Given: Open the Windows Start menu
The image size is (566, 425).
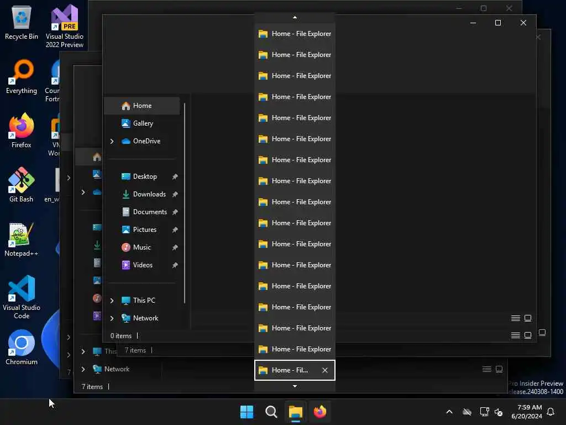Looking at the screenshot, I should 247,412.
